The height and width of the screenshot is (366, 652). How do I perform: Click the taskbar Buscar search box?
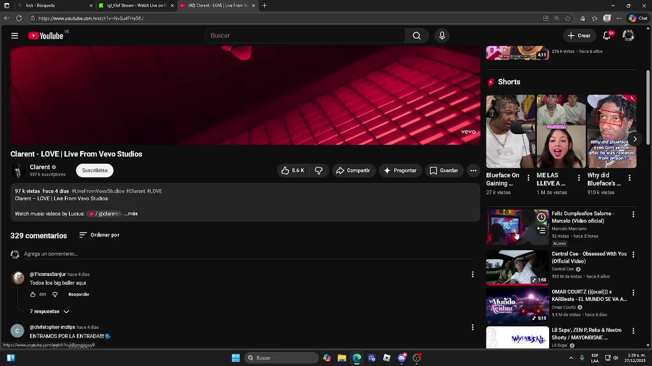[281, 358]
